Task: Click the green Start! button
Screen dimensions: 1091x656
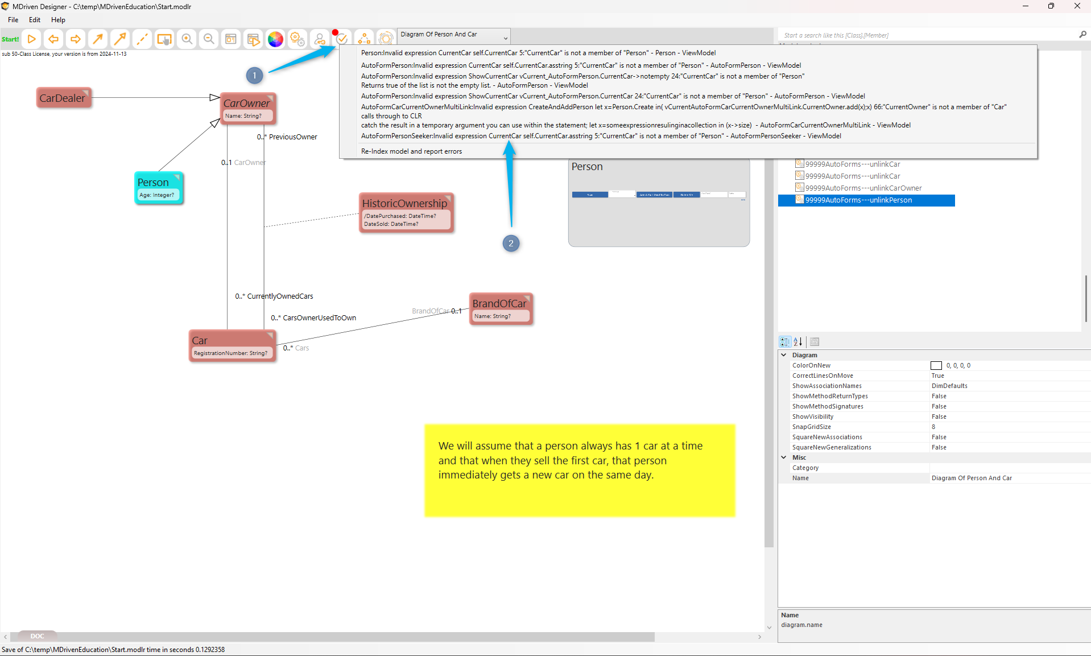Action: (10, 39)
